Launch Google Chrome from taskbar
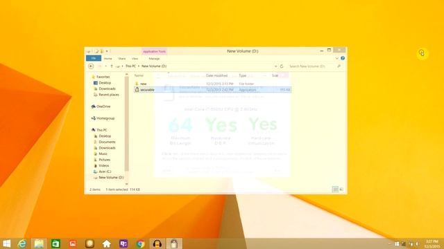Screen dimensions: 444x249 tap(140, 243)
